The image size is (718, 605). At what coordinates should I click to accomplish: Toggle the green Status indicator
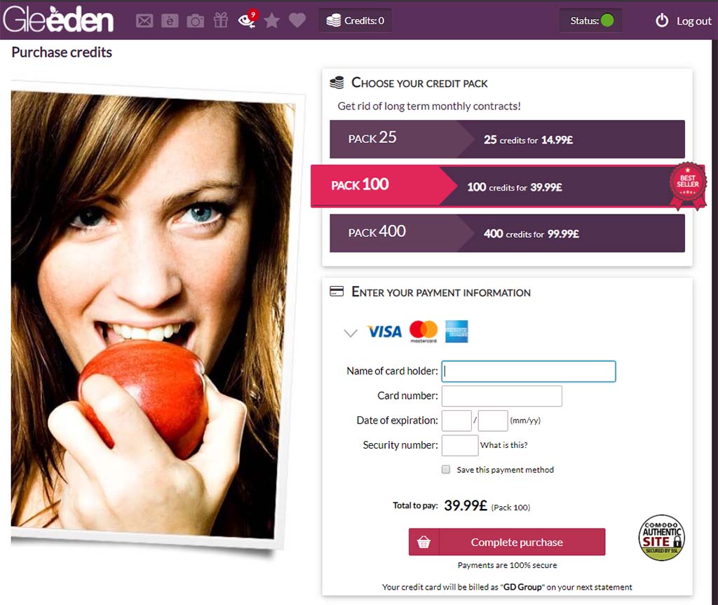[x=607, y=20]
